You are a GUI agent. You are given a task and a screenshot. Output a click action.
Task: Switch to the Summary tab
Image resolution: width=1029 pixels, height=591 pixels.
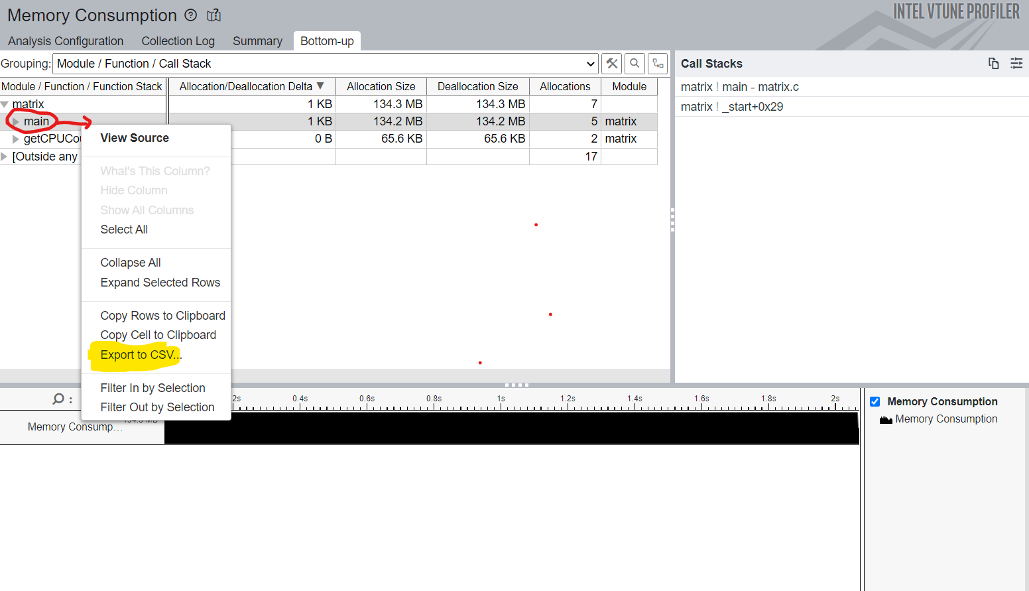tap(257, 40)
